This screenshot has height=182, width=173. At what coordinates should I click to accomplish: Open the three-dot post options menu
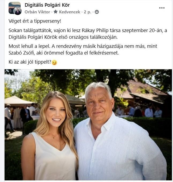tap(162, 8)
